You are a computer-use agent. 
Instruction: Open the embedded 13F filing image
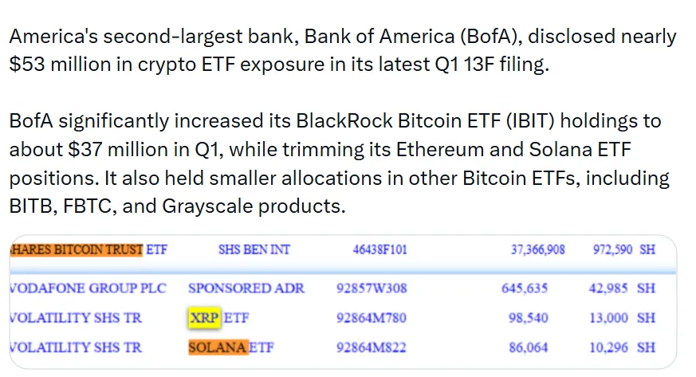[x=343, y=301]
